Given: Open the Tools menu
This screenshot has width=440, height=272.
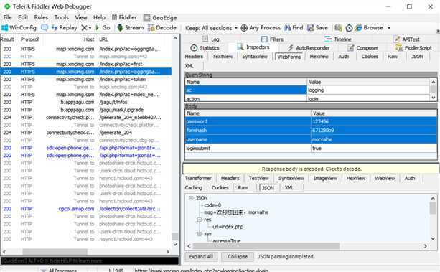Looking at the screenshot, I should pos(62,17).
